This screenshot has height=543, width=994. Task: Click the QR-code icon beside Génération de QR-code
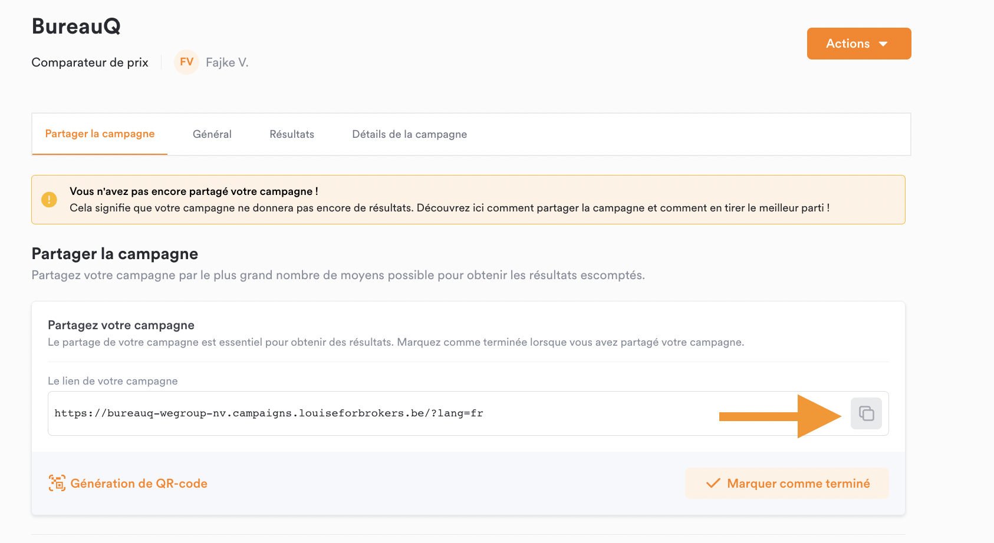click(x=57, y=484)
